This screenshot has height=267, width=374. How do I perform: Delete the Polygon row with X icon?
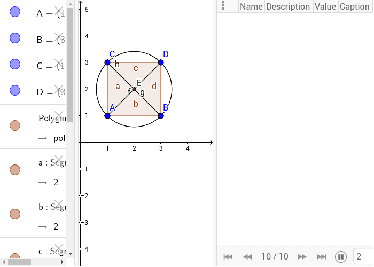tap(59, 115)
